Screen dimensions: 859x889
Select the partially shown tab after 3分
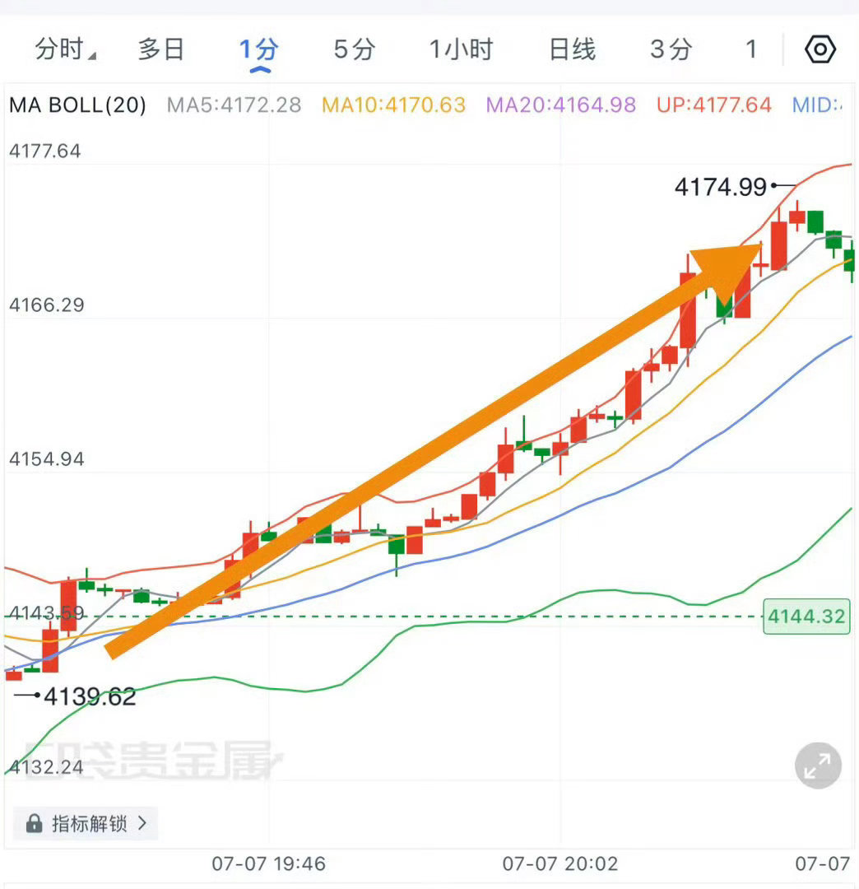tap(751, 49)
